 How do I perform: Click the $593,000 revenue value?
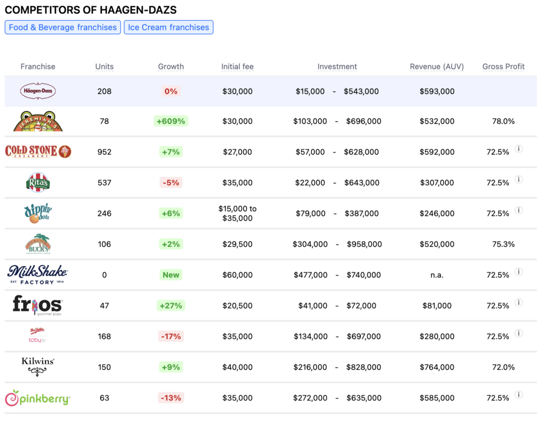click(x=437, y=91)
